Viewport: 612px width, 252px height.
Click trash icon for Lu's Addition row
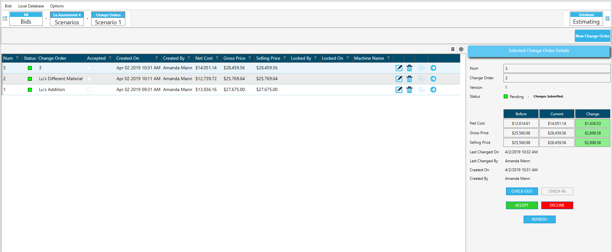tap(409, 90)
